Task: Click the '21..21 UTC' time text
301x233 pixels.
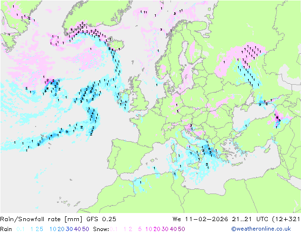Action: [x=250, y=219]
